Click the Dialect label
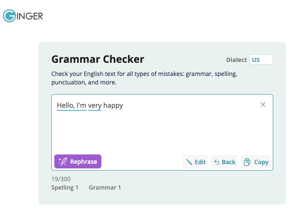291x210 pixels. point(236,60)
